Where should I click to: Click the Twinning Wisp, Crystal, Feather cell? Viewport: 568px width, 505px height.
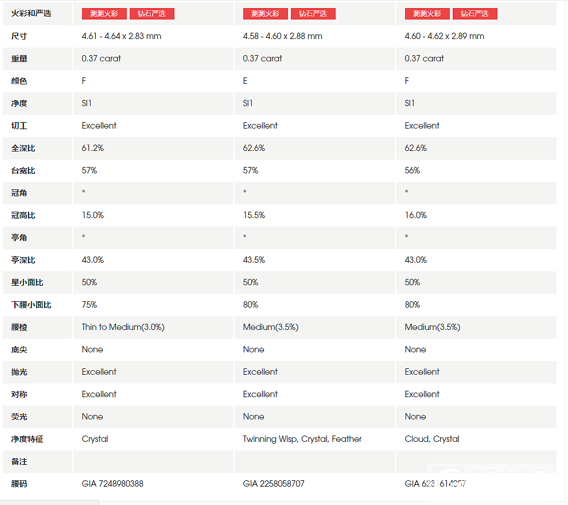(302, 439)
